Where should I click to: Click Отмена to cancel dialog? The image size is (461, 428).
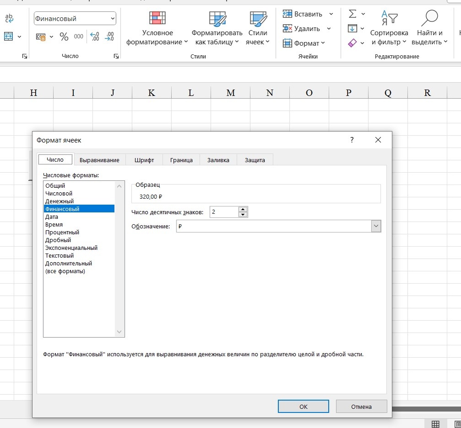361,407
